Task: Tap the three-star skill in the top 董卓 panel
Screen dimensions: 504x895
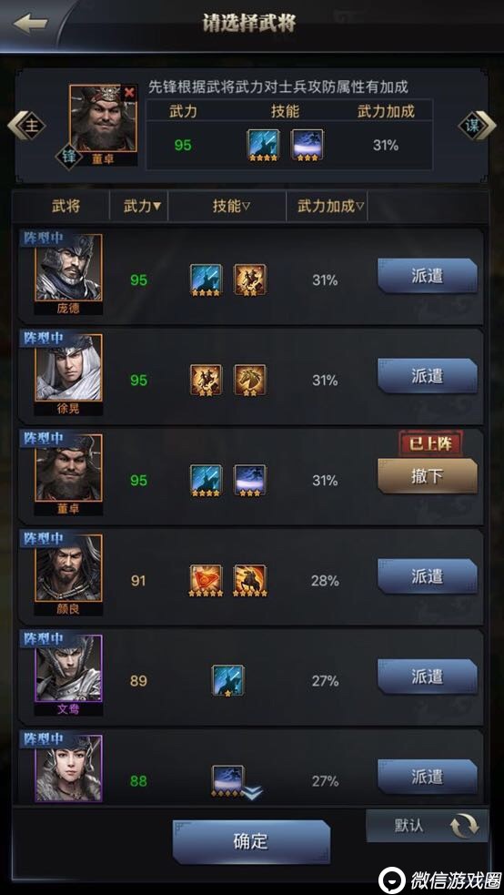Action: (307, 145)
